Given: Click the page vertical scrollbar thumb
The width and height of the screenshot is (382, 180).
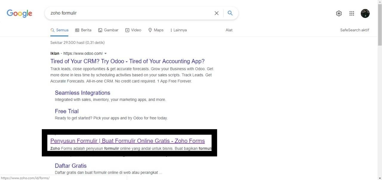Looking at the screenshot, I should coord(380,24).
